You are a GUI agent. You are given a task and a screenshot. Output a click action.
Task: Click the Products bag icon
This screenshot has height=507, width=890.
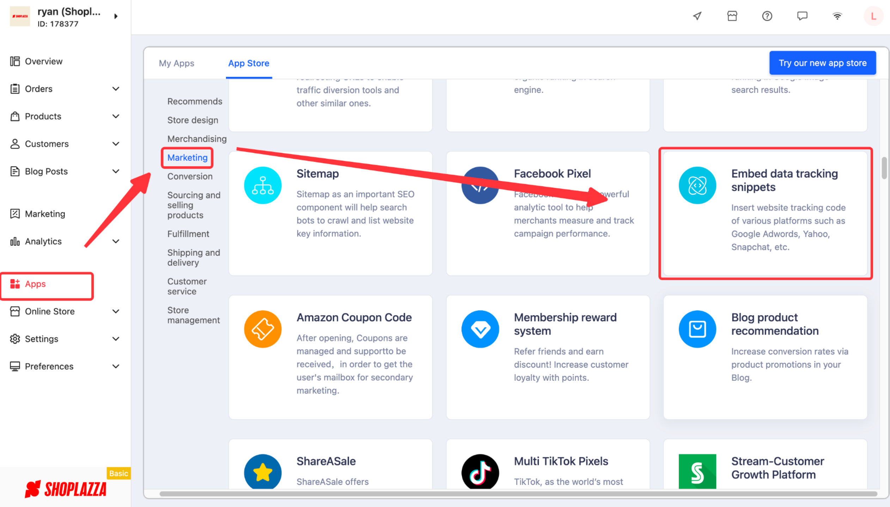(15, 116)
